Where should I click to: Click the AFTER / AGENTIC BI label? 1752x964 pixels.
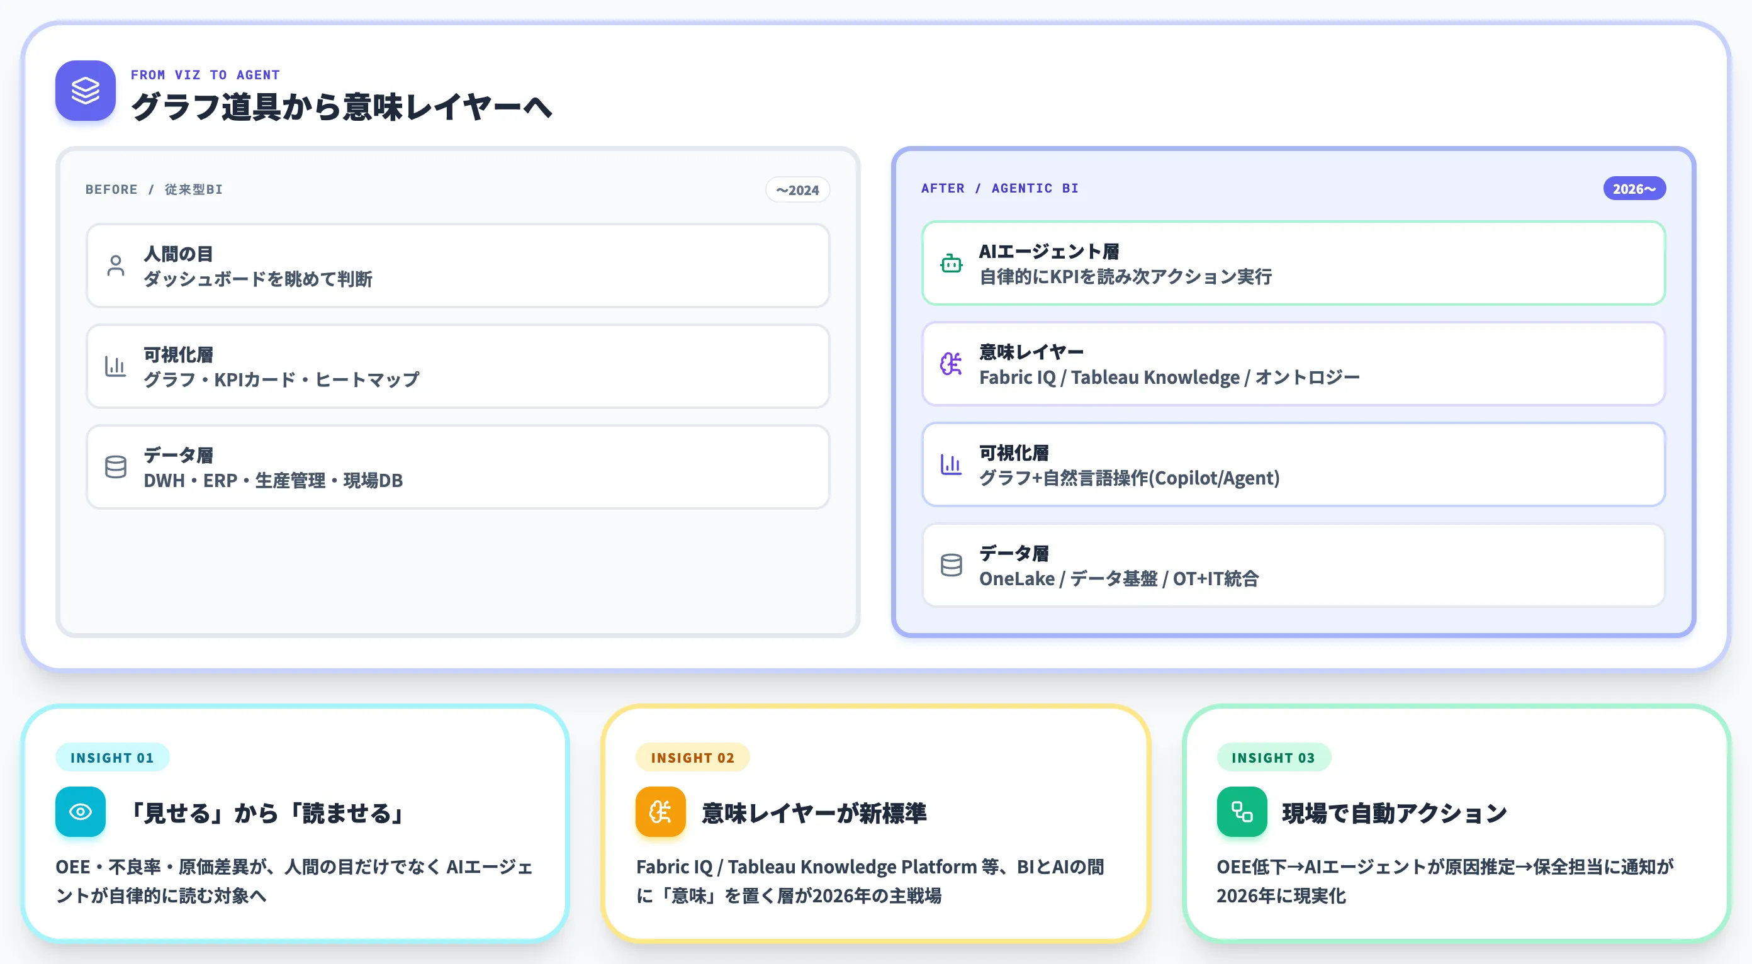(x=1000, y=188)
